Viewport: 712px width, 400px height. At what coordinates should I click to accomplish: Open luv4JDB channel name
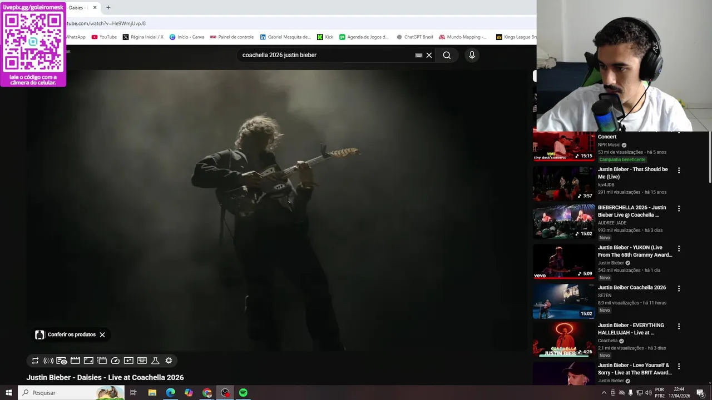coord(606,185)
